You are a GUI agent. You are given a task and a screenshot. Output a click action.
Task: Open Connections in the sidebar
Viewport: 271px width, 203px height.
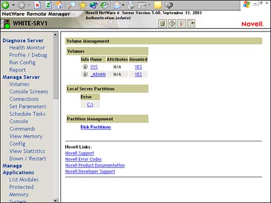[x=24, y=99]
